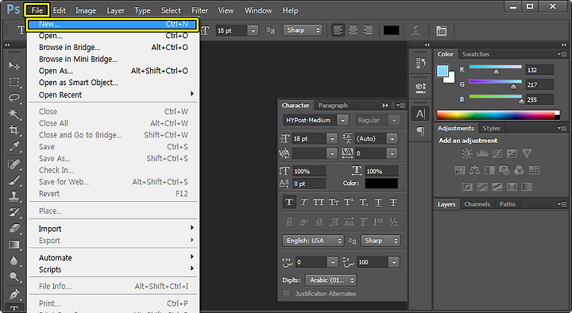Select the History Brush tool
Screen dimensions: 572x313
point(14,212)
